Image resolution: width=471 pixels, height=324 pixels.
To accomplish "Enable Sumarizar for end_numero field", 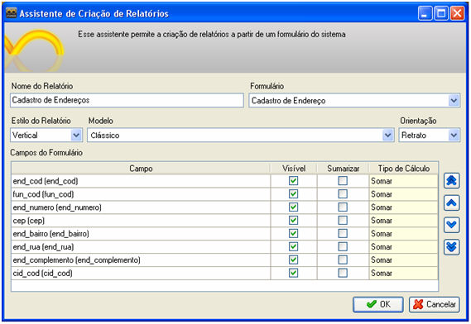I will point(343,207).
